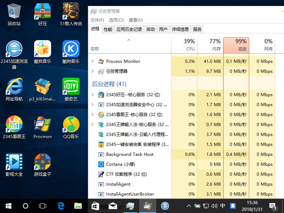Open 2345加速浏览器 desktop shortcut

pyautogui.click(x=14, y=55)
